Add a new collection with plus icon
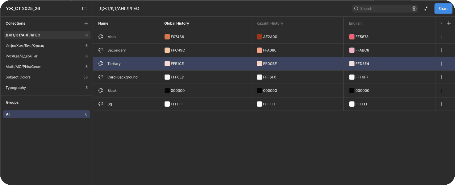455x185 pixels. [x=86, y=23]
